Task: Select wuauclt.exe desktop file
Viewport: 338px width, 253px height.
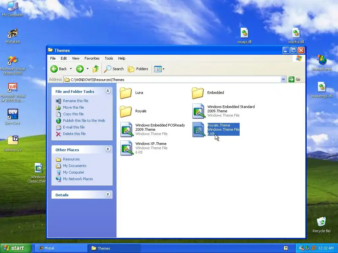Action: pyautogui.click(x=321, y=63)
